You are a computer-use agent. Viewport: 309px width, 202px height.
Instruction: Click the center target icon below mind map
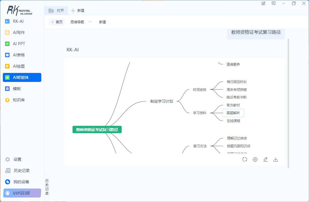[x=255, y=159]
